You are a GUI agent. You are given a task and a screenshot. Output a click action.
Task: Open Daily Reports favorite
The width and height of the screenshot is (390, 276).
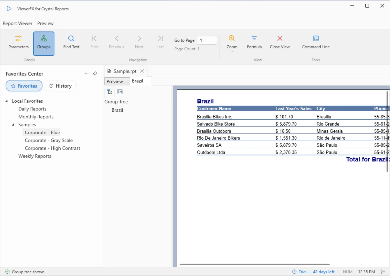click(x=32, y=109)
